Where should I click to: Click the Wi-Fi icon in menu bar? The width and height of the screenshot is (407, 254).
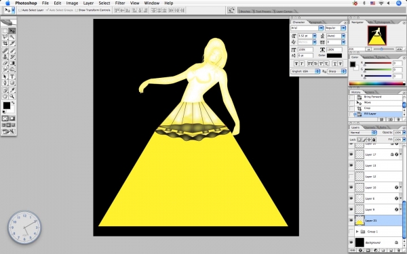381,3
